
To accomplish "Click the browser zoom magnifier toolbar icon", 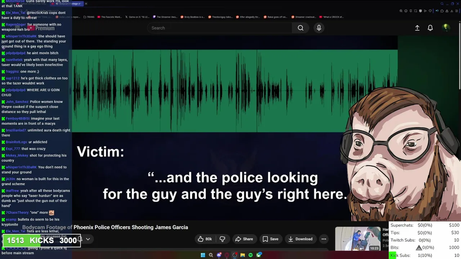I will pyautogui.click(x=401, y=11).
